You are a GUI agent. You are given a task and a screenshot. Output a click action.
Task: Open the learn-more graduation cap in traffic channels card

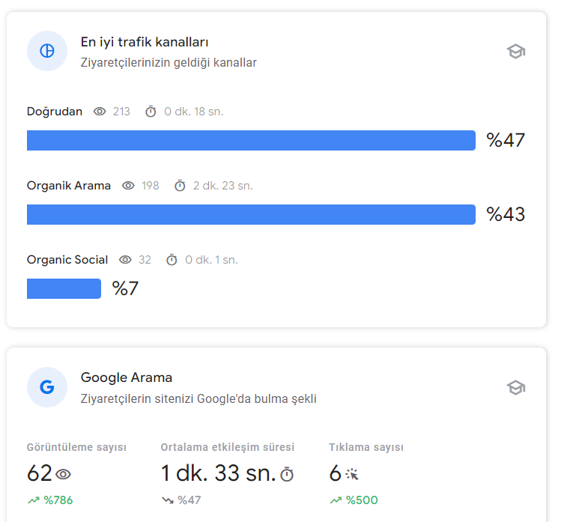(x=516, y=52)
